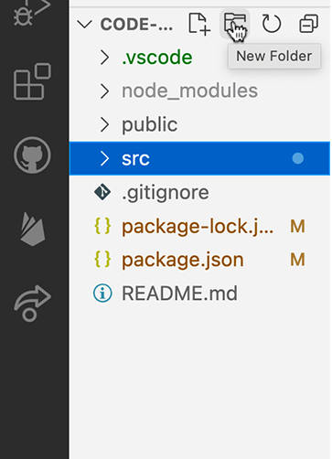This screenshot has width=332, height=459.
Task: Open the Live Share panel
Action: tap(32, 304)
